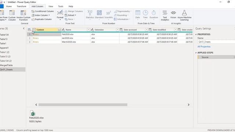Click the Information icon
Viewport: 235px width, 132px height.
[x=115, y=19]
